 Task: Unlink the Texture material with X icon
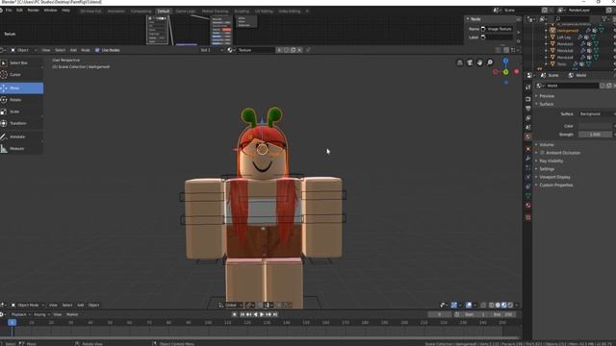pyautogui.click(x=299, y=50)
